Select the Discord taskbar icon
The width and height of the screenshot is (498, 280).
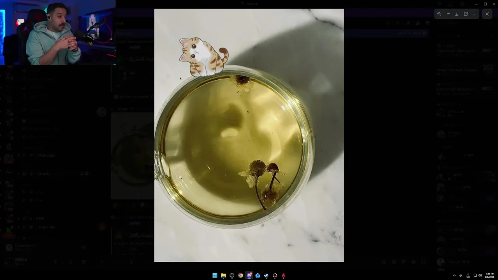[249, 275]
